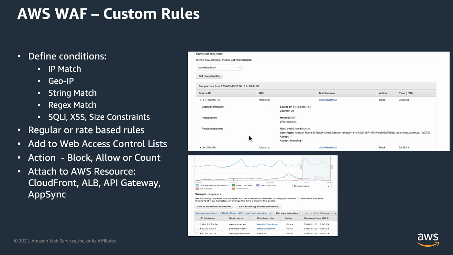Click the IP Address column header
The image size is (453, 255).
point(208,218)
